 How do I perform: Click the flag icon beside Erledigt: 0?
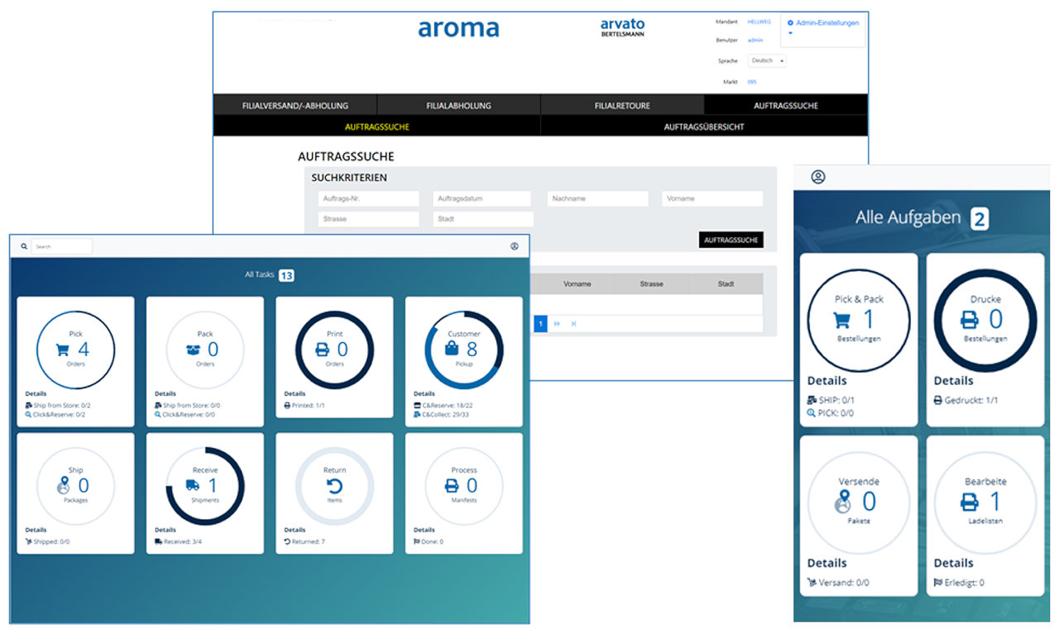[x=938, y=583]
